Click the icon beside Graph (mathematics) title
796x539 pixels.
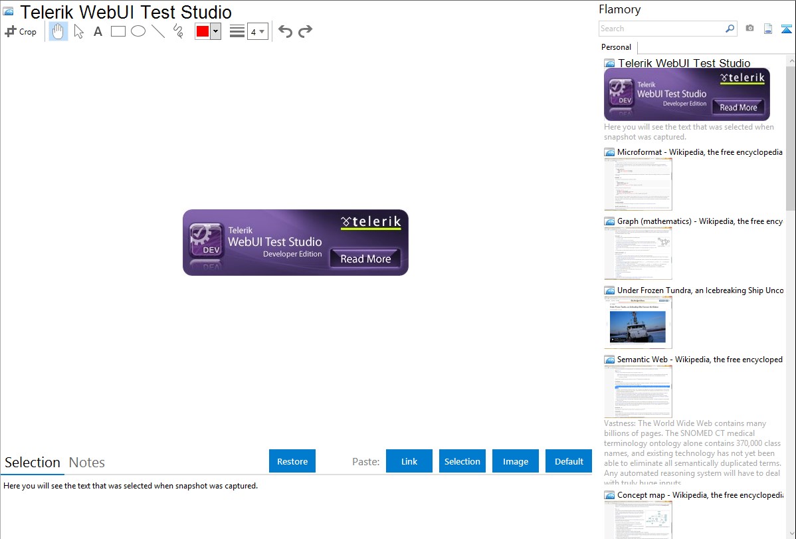pyautogui.click(x=610, y=221)
